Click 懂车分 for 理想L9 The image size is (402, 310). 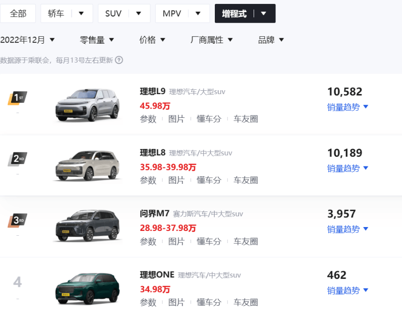point(209,119)
